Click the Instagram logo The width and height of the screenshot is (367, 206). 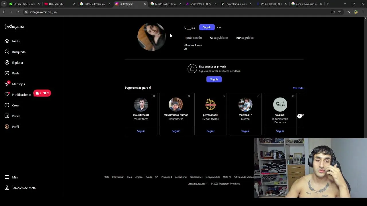coord(14,27)
